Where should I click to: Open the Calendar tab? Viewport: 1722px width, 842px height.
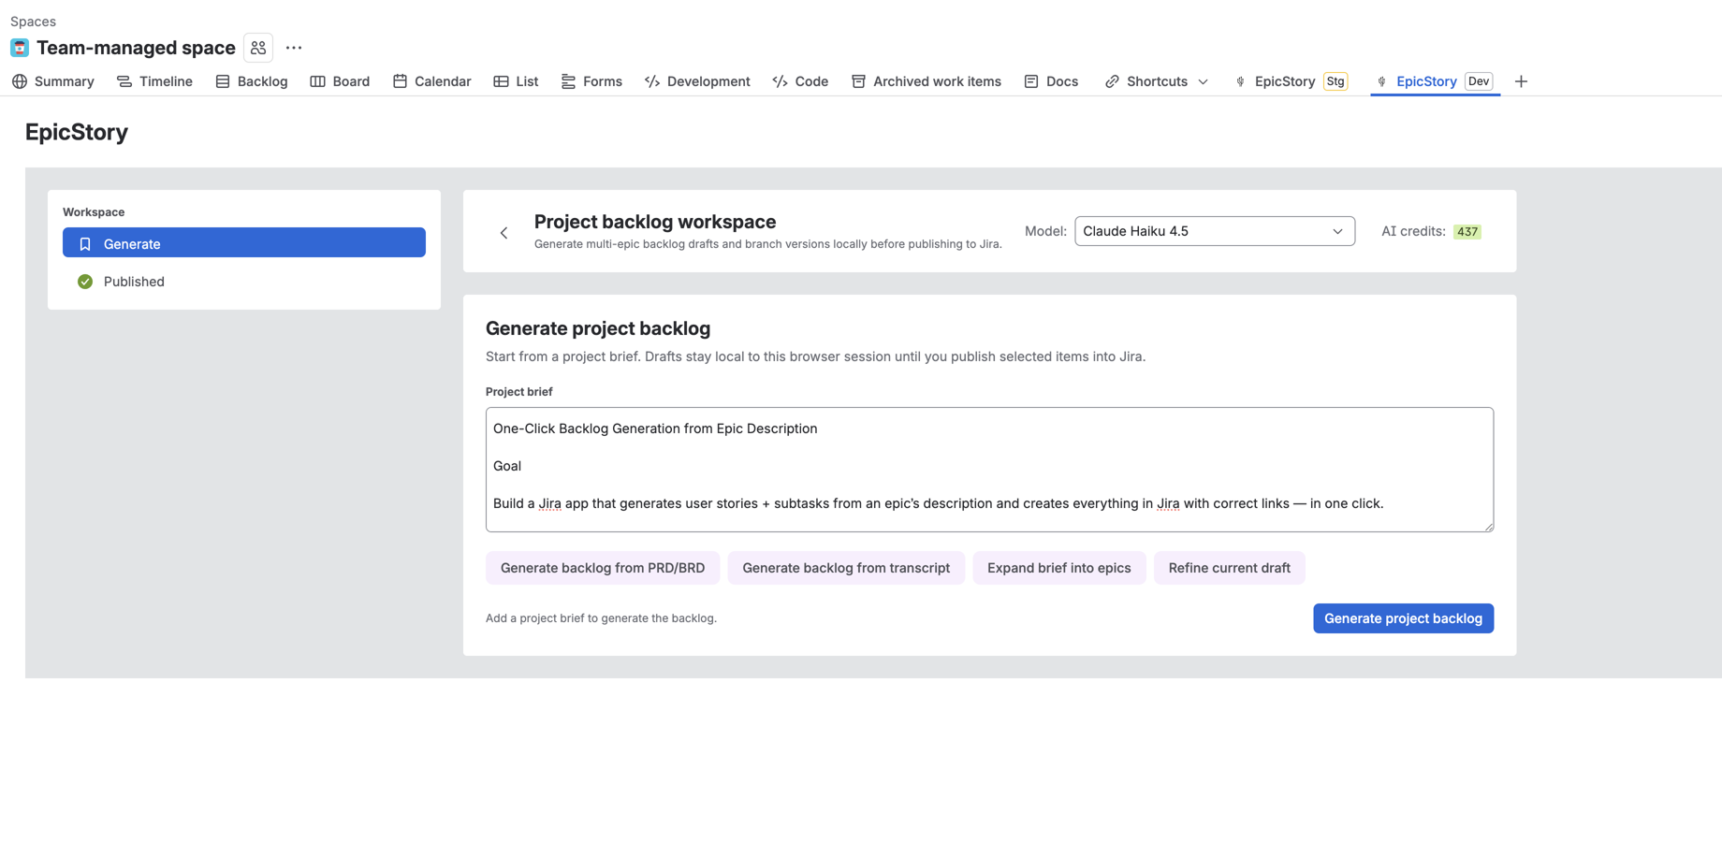pos(431,81)
